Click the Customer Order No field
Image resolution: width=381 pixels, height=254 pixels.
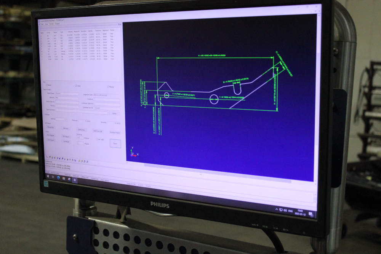pyautogui.click(x=107, y=104)
